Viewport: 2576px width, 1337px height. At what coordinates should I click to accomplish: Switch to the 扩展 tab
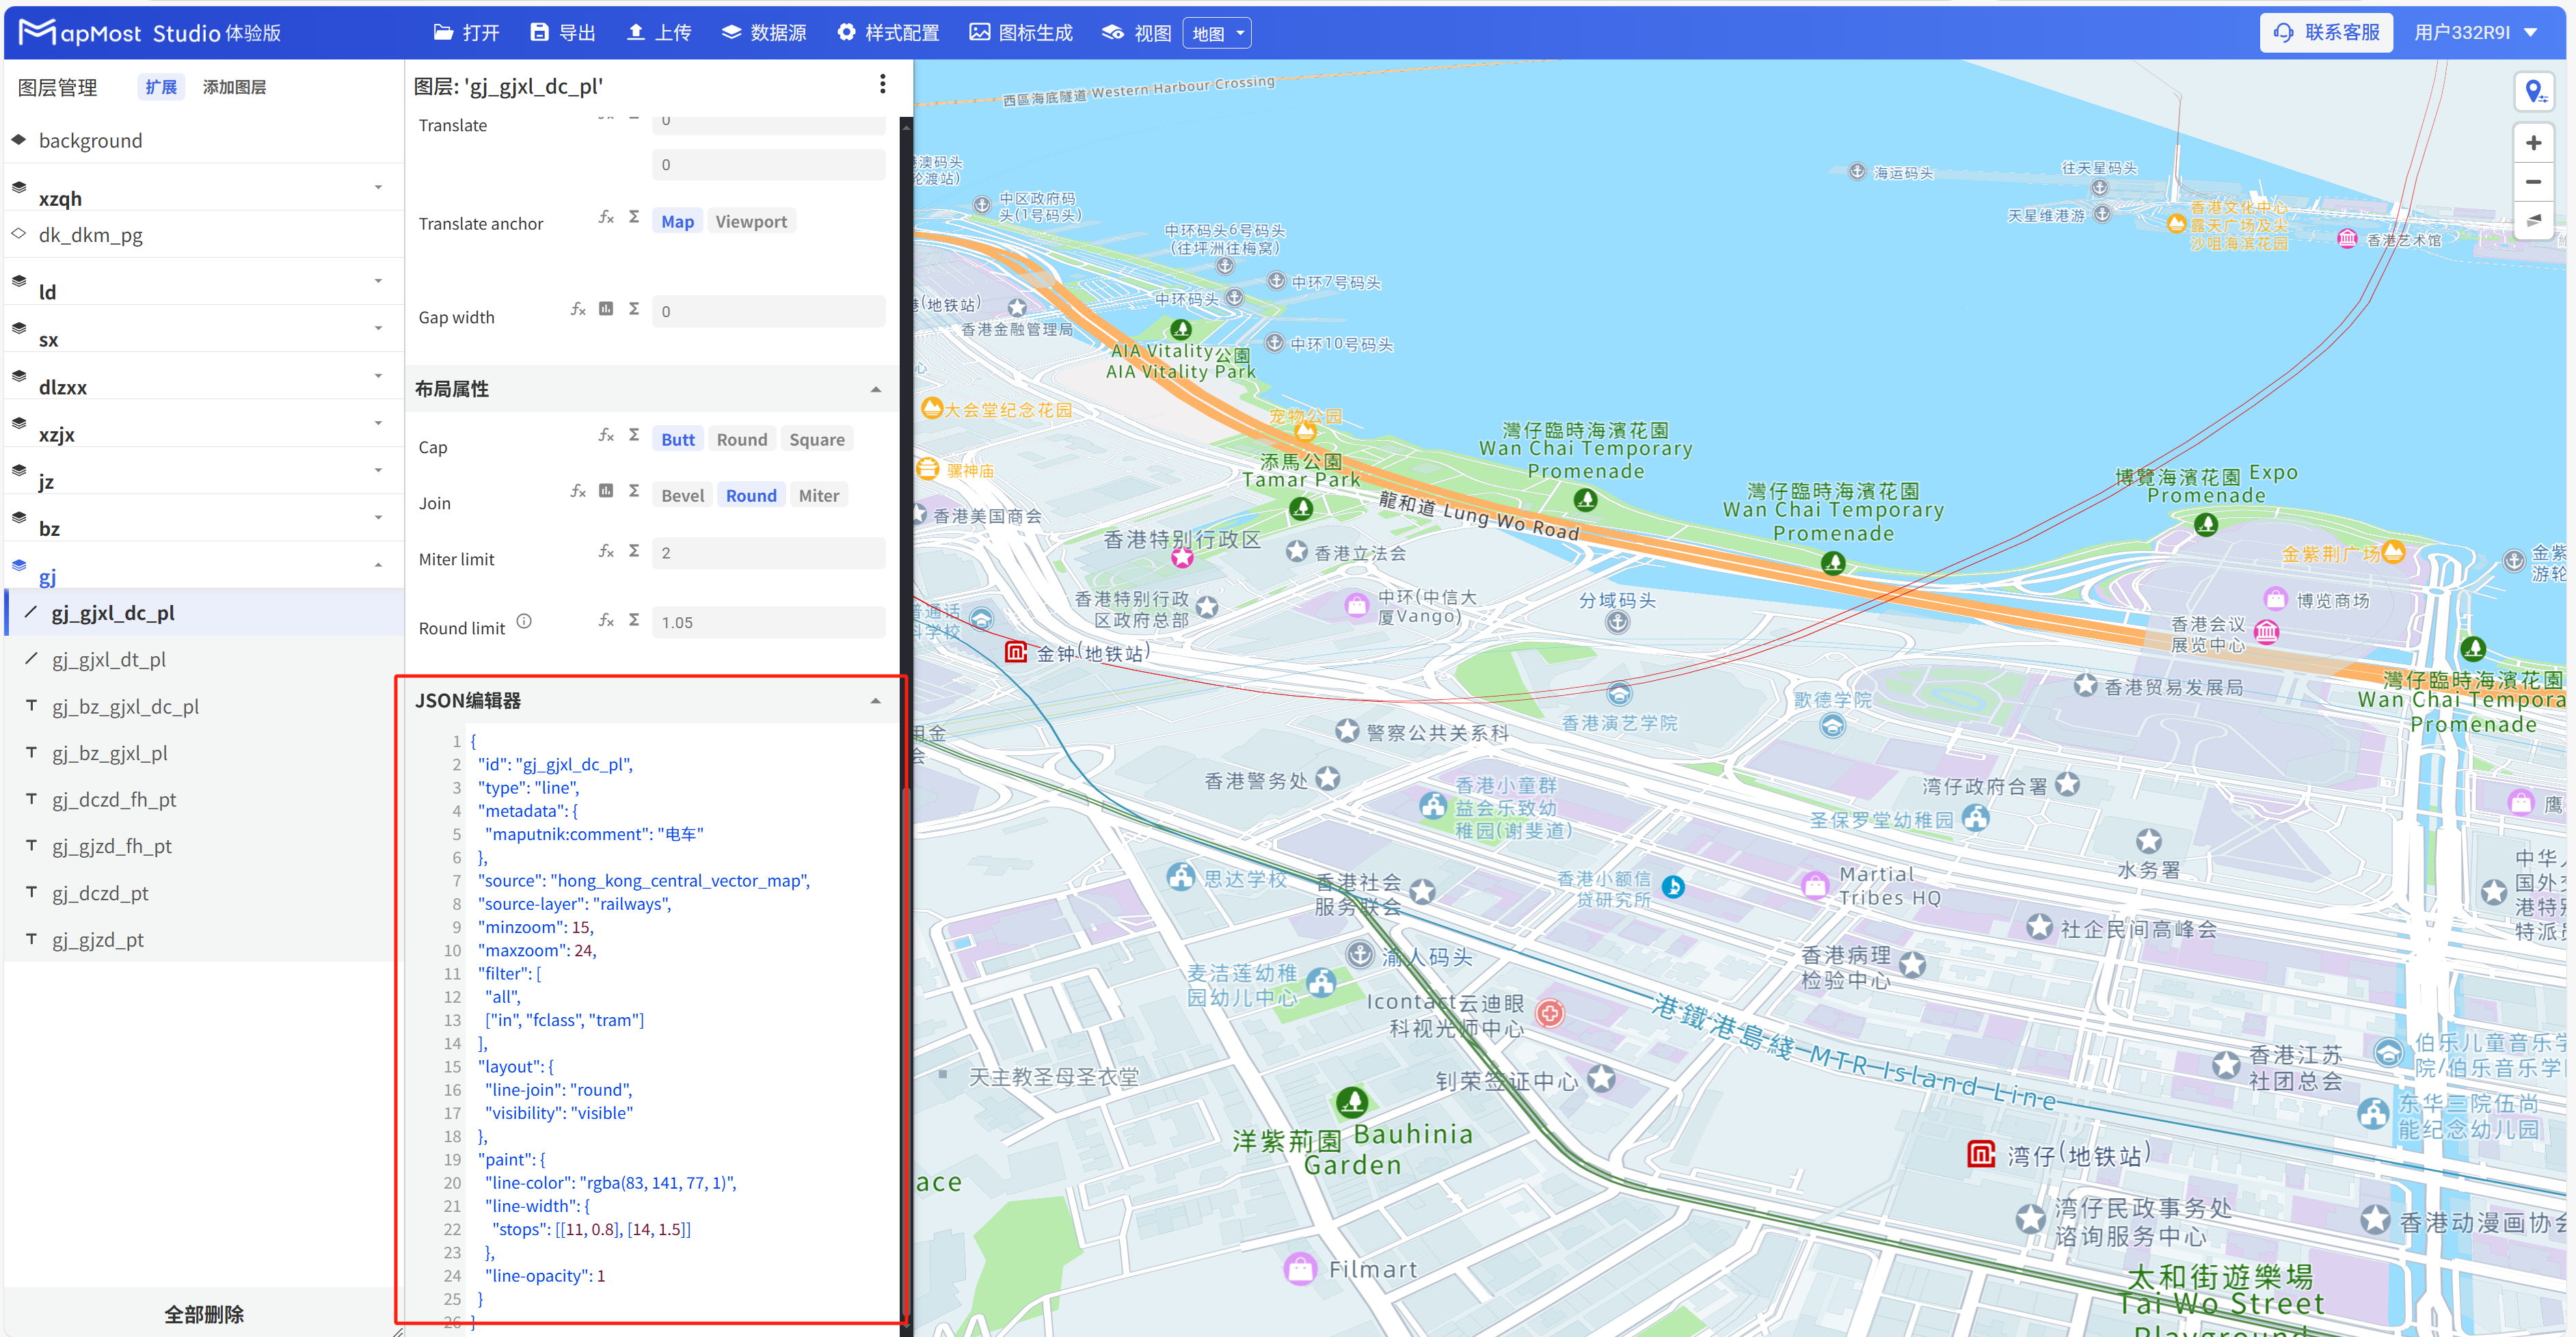click(x=160, y=86)
